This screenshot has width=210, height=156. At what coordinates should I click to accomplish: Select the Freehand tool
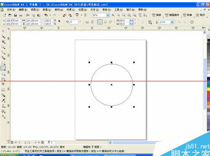(x=3, y=53)
